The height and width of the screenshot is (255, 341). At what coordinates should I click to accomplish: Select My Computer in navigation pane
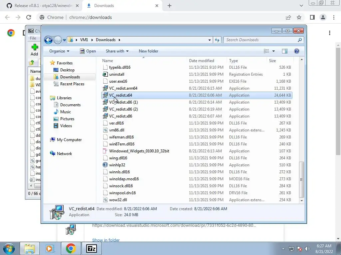(69, 140)
